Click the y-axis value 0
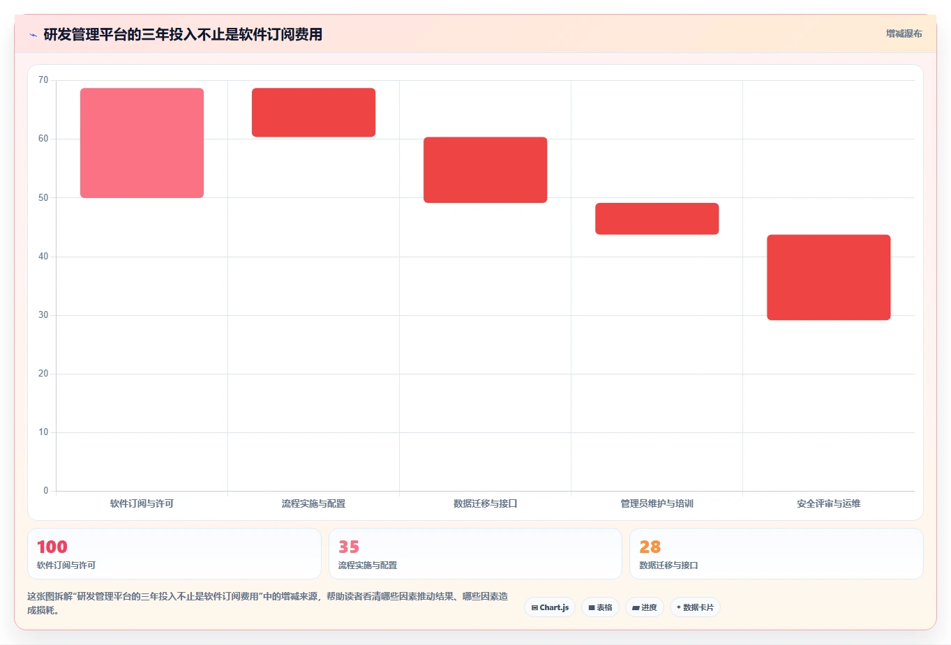This screenshot has width=951, height=645. coord(46,491)
